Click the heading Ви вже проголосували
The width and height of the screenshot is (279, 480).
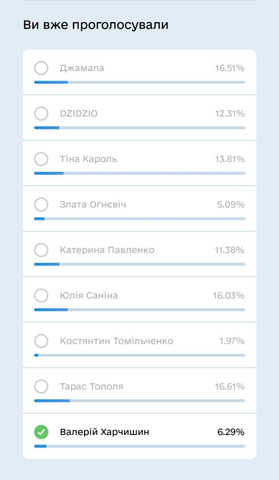[96, 25]
